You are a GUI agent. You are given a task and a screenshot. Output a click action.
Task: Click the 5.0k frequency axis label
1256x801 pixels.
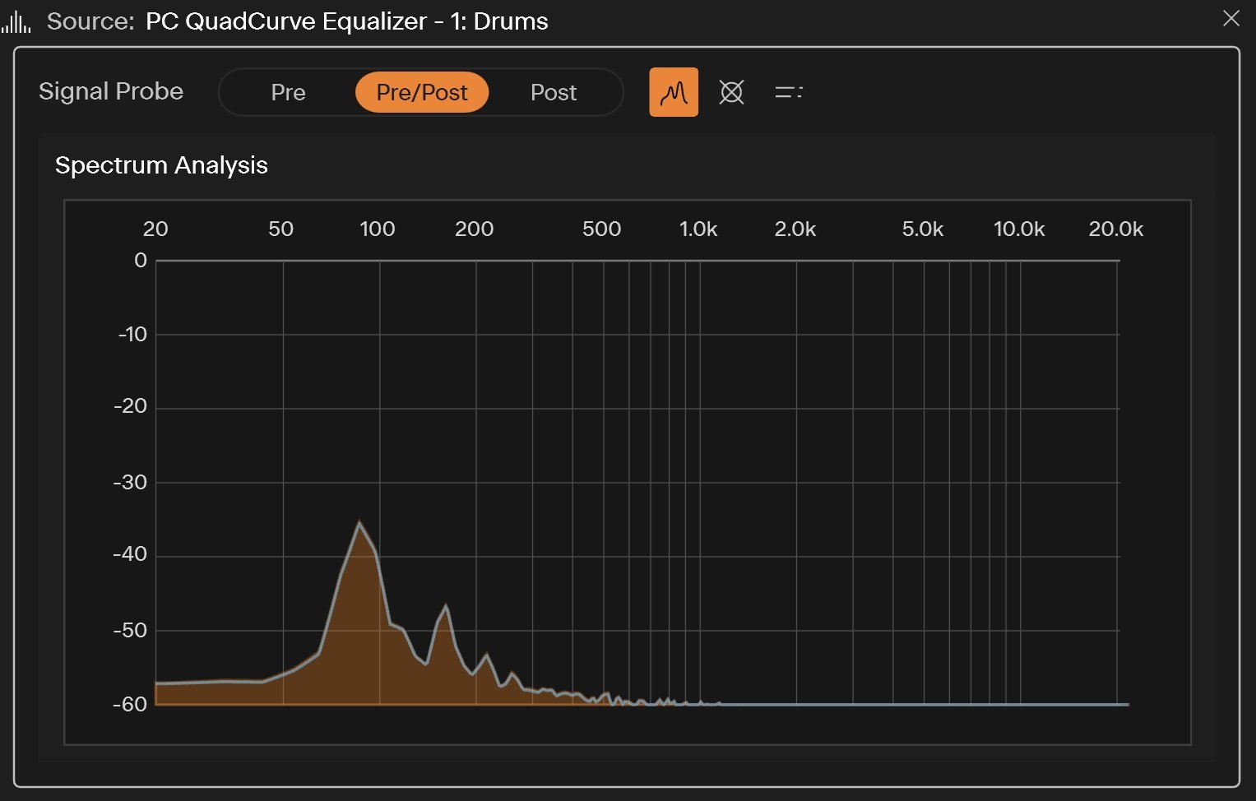click(922, 229)
